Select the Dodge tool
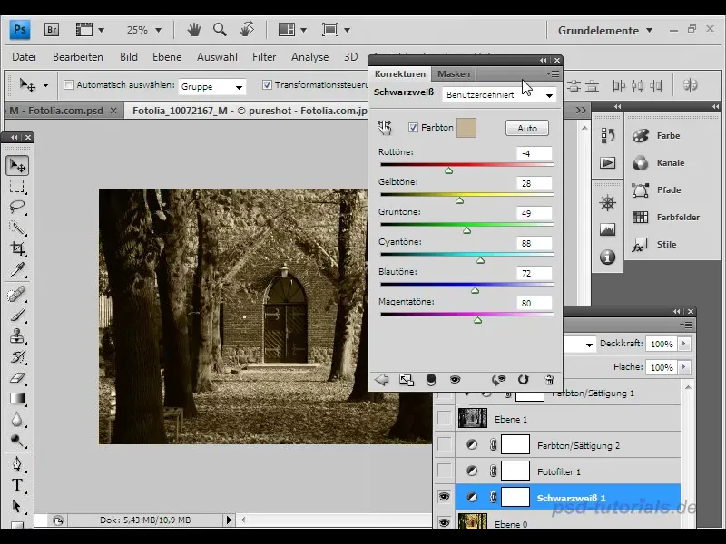This screenshot has height=544, width=726. (x=17, y=440)
